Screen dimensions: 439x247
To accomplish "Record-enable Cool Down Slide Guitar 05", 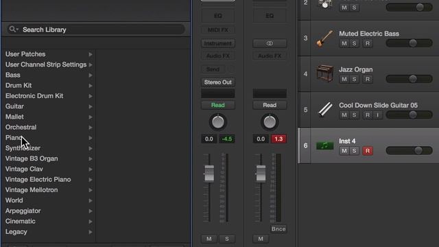I will 368,115.
